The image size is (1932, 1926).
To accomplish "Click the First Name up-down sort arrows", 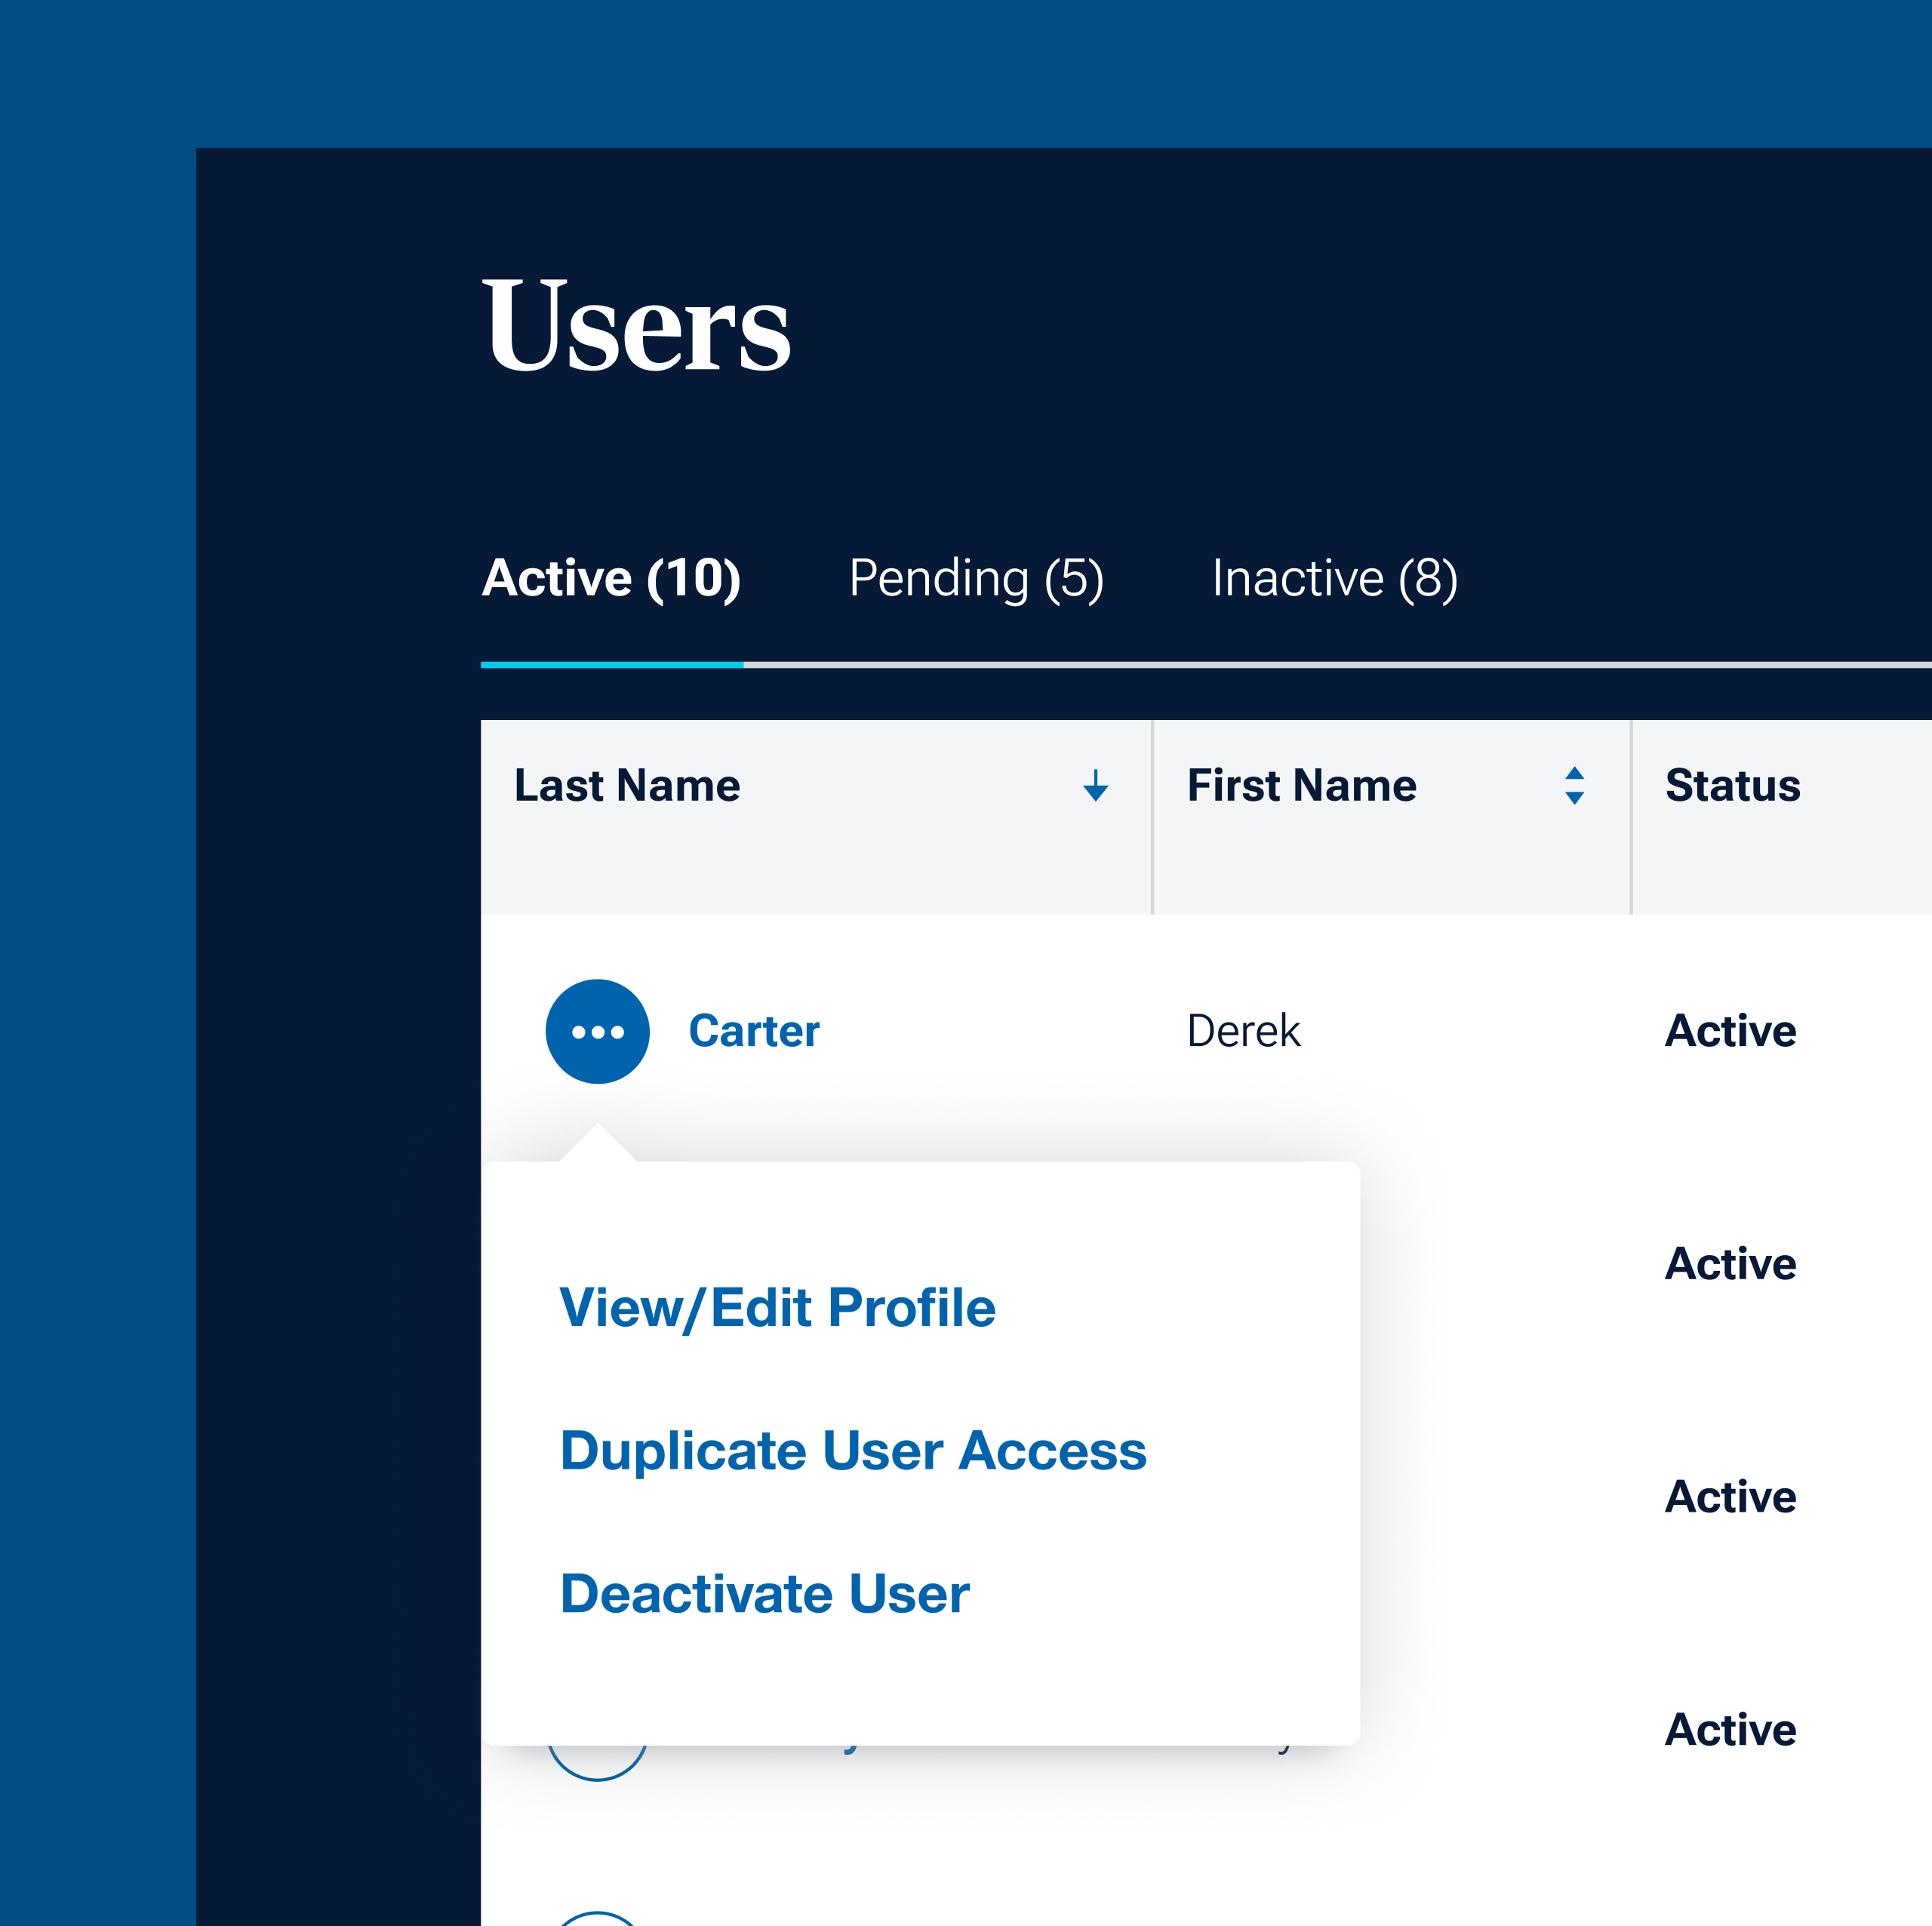I will (1574, 786).
